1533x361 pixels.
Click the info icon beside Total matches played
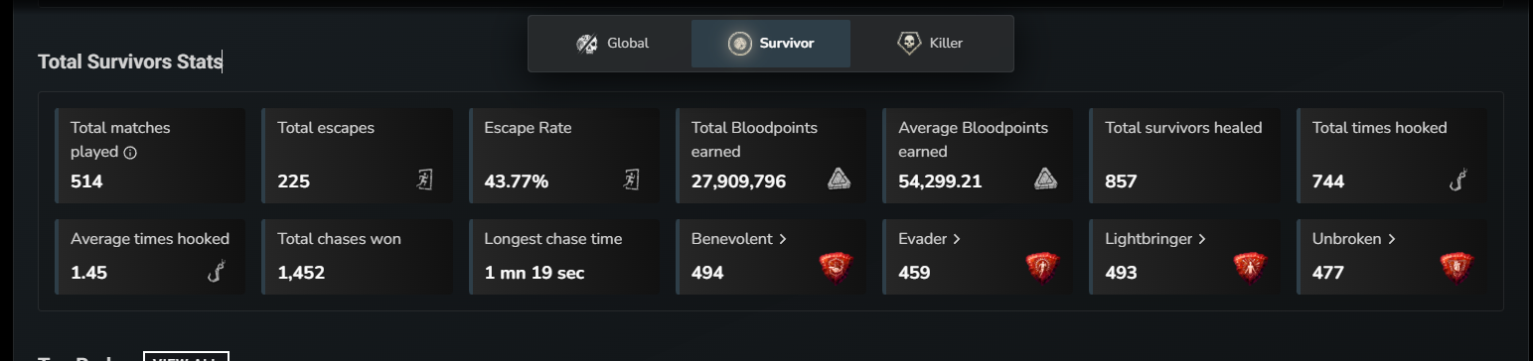[x=130, y=153]
